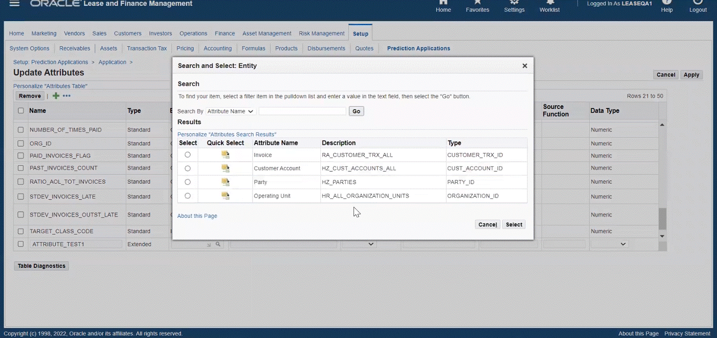Screen dimensions: 717x338
Task: Click the attributes table scroll down arrow
Action: pos(662,236)
